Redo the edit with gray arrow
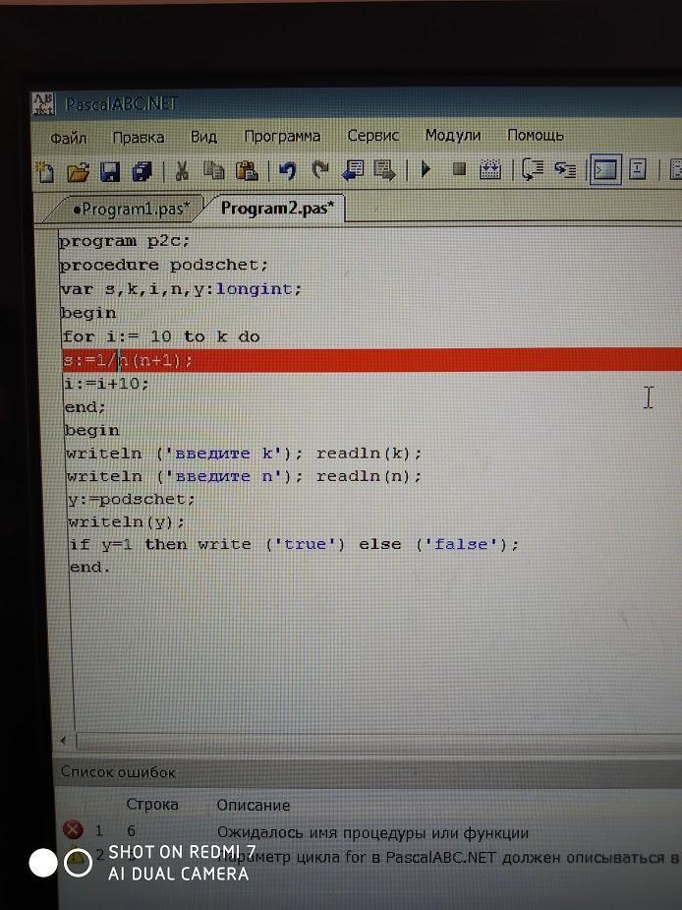This screenshot has width=682, height=910. point(319,170)
